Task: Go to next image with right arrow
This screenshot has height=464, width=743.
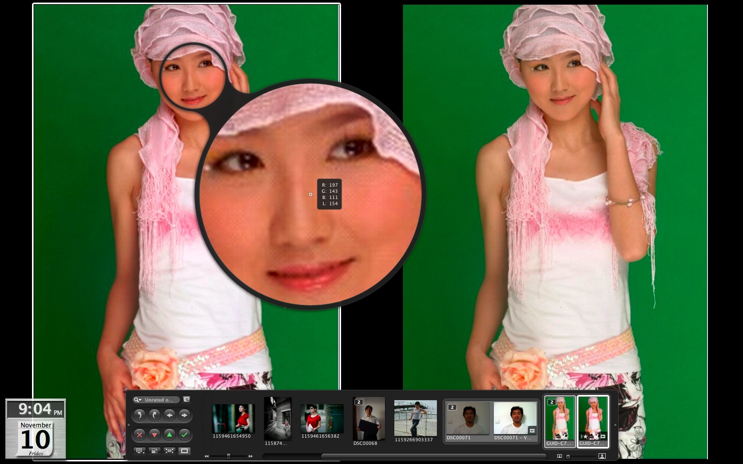Action: click(x=184, y=416)
